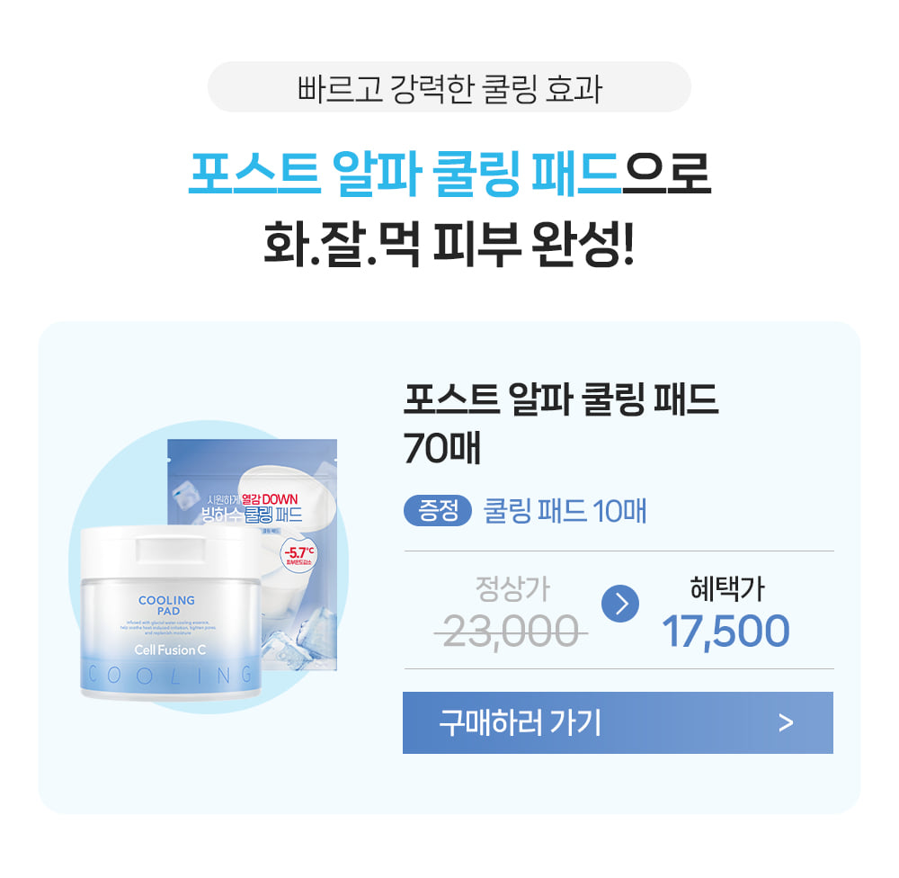Screen dimensions: 899x878
Task: Click the COOLING PAD label on jar
Action: (x=167, y=605)
